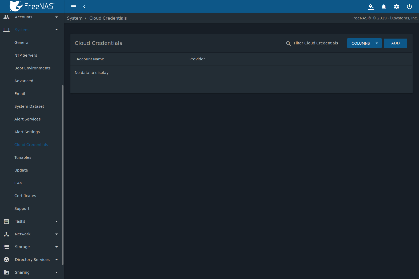This screenshot has width=419, height=279.
Task: Click the Sharing folder icon
Action: tap(6, 272)
